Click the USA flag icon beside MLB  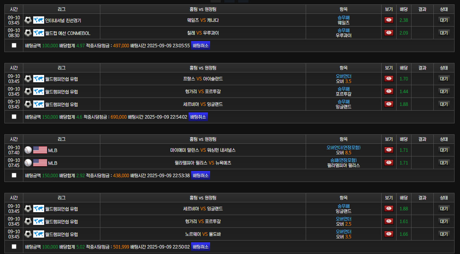[x=41, y=150]
